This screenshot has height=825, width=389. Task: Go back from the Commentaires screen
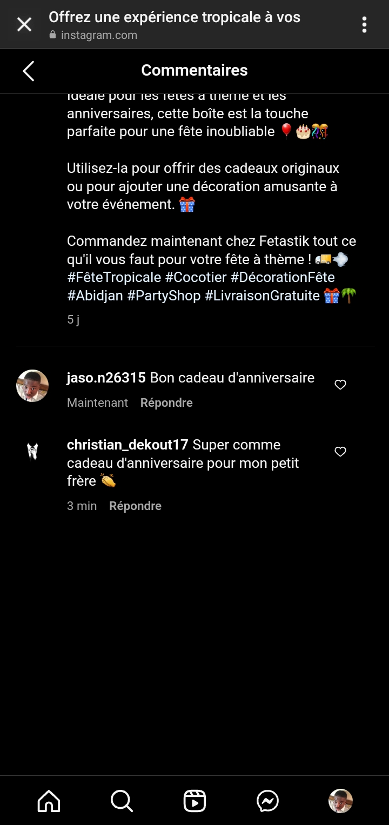pos(29,71)
